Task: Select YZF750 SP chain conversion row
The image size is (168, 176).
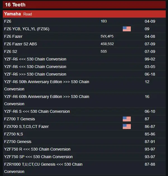Action: pyautogui.click(x=84, y=157)
